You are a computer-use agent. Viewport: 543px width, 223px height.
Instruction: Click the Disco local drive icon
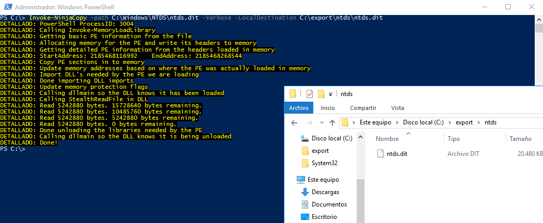pyautogui.click(x=305, y=138)
